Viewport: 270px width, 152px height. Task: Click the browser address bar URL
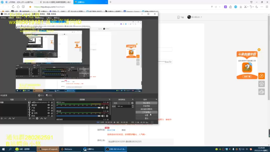pos(49,7)
